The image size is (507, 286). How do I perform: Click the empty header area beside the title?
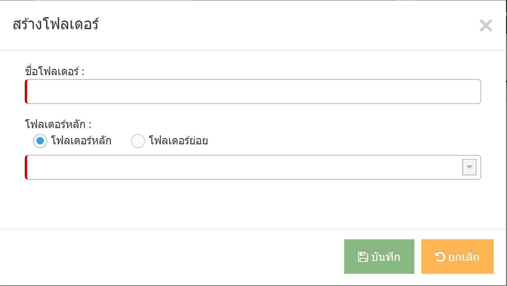(x=288, y=25)
